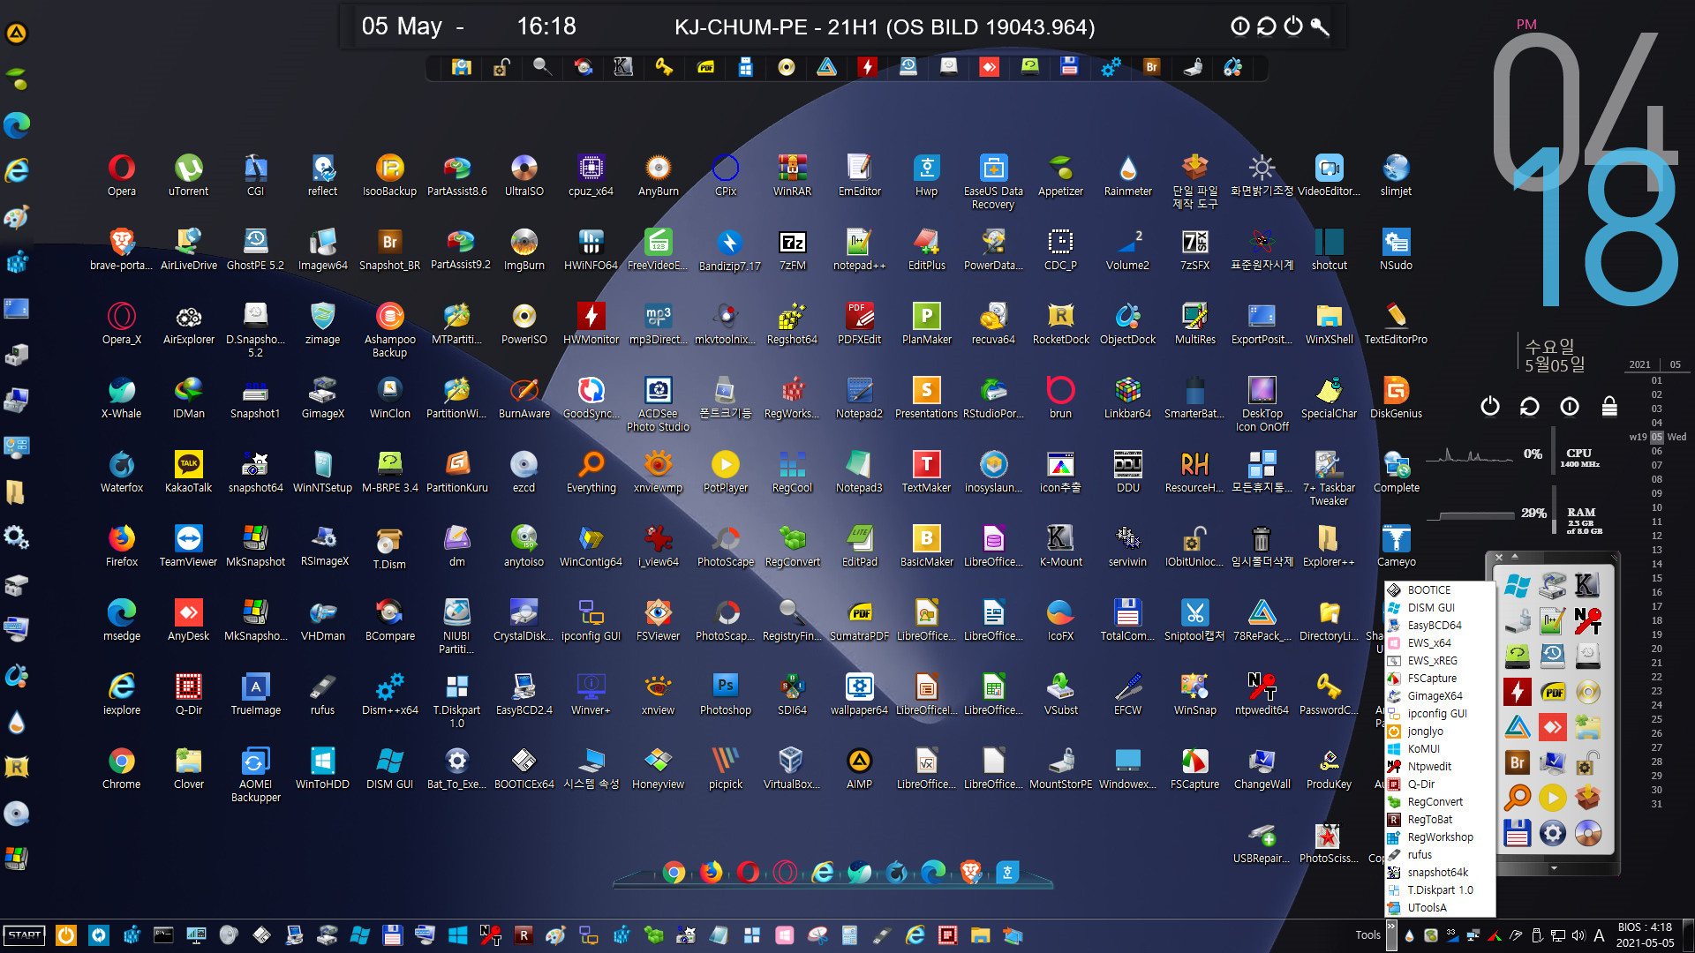Launch the rufus desktop icon
This screenshot has height=953, width=1695.
pyautogui.click(x=322, y=694)
